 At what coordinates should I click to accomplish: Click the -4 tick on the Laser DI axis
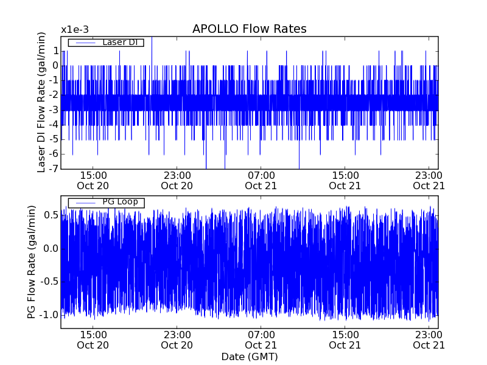pyautogui.click(x=54, y=125)
